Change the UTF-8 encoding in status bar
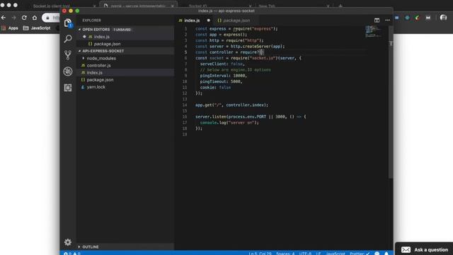453x255 pixels. click(305, 254)
